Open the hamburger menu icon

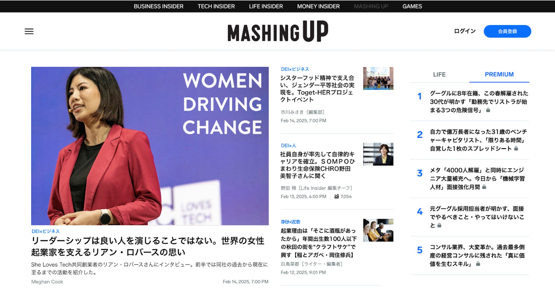pos(29,31)
